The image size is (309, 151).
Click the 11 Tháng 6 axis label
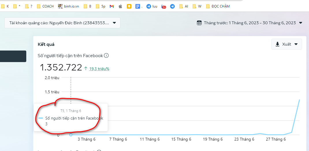point(150,139)
